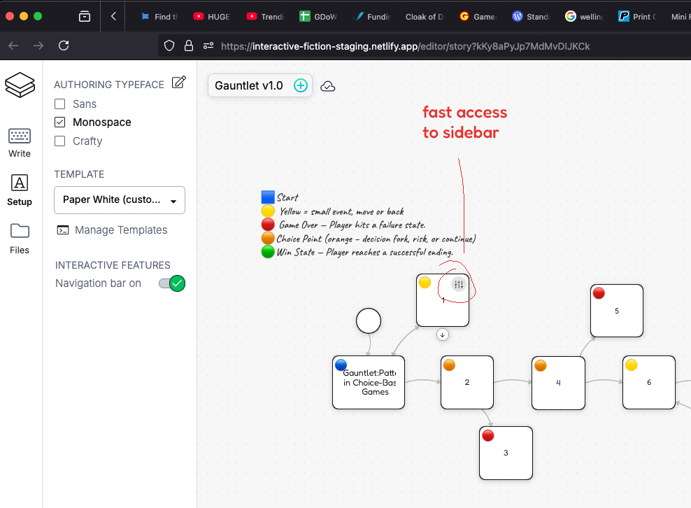Click the terminal icon beside Manage Templates
691x508 pixels.
point(63,230)
